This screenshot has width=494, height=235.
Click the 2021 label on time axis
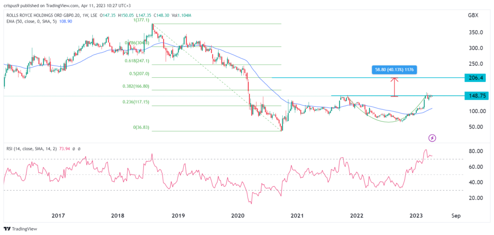coord(297,216)
